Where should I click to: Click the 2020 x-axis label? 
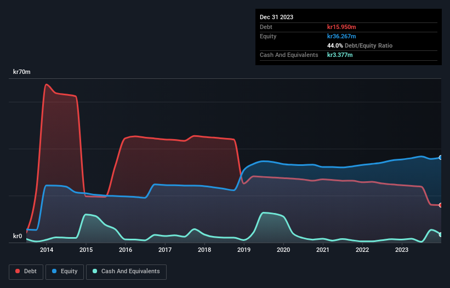pos(283,250)
